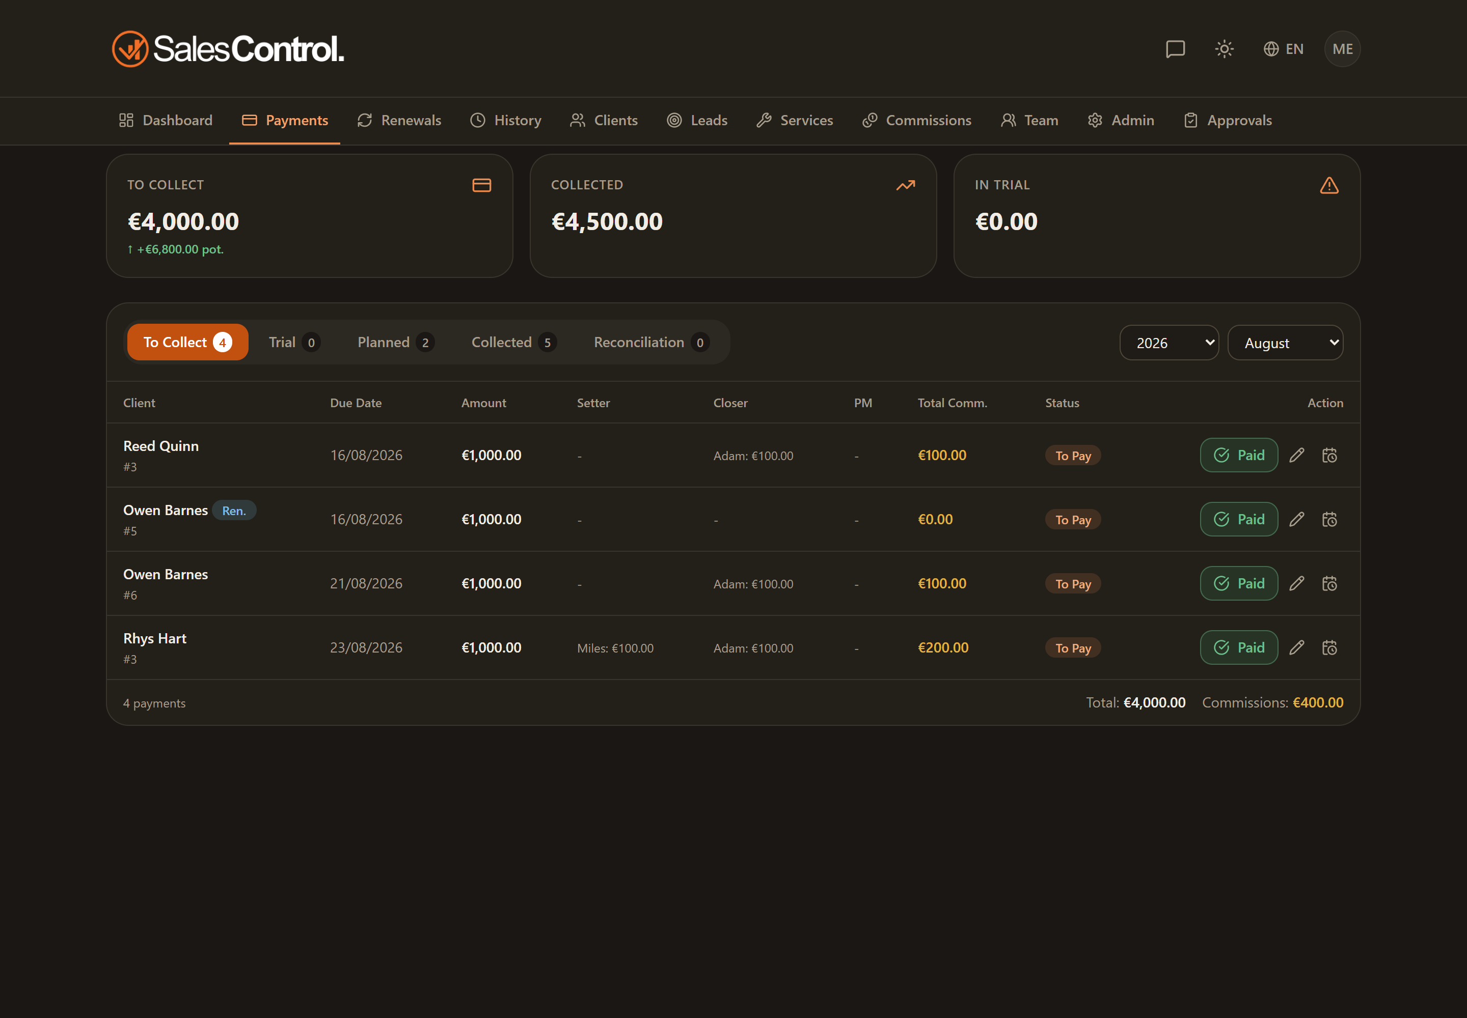This screenshot has width=1467, height=1018.
Task: Open the ME profile avatar
Action: [1343, 49]
